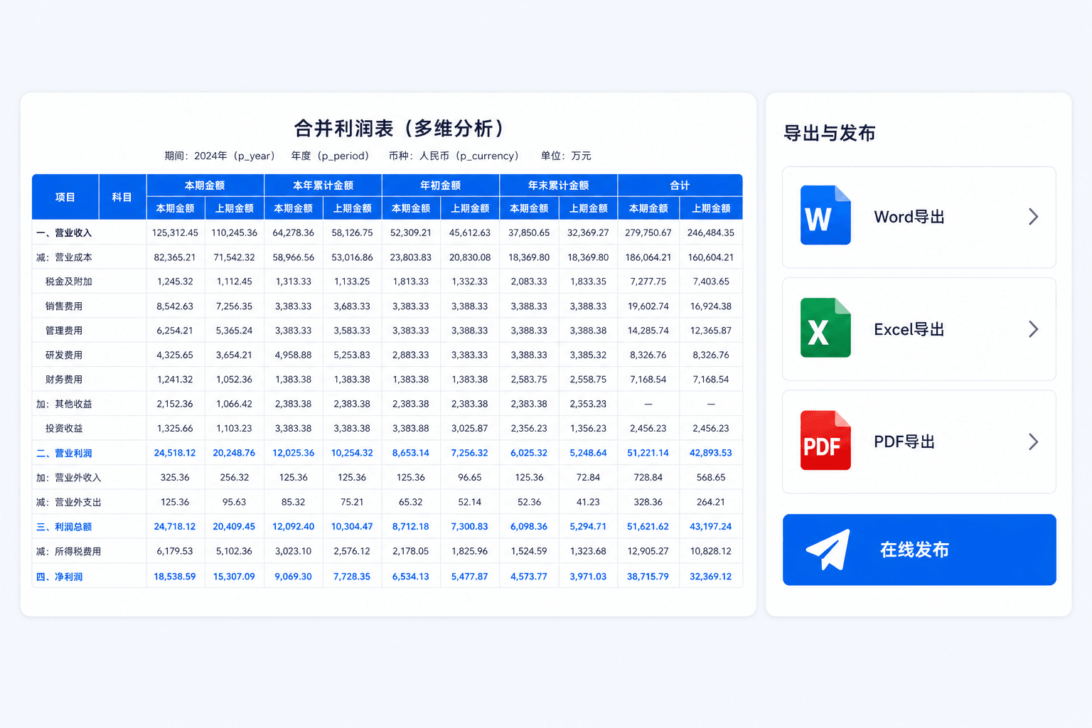This screenshot has height=728, width=1092.
Task: Click the blue cell showing 18,538.59
Action: point(175,577)
